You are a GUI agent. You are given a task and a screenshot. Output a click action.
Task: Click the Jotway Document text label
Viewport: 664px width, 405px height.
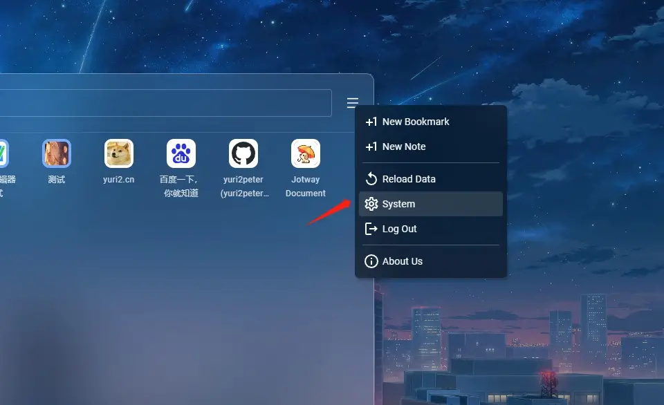(305, 187)
